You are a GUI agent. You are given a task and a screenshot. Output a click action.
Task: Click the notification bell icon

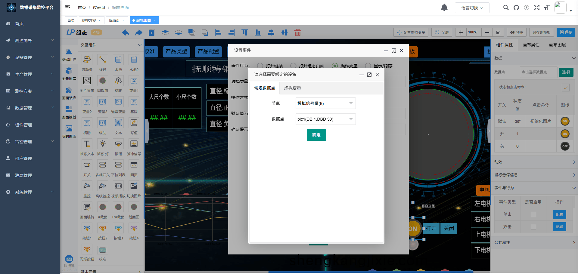(444, 8)
